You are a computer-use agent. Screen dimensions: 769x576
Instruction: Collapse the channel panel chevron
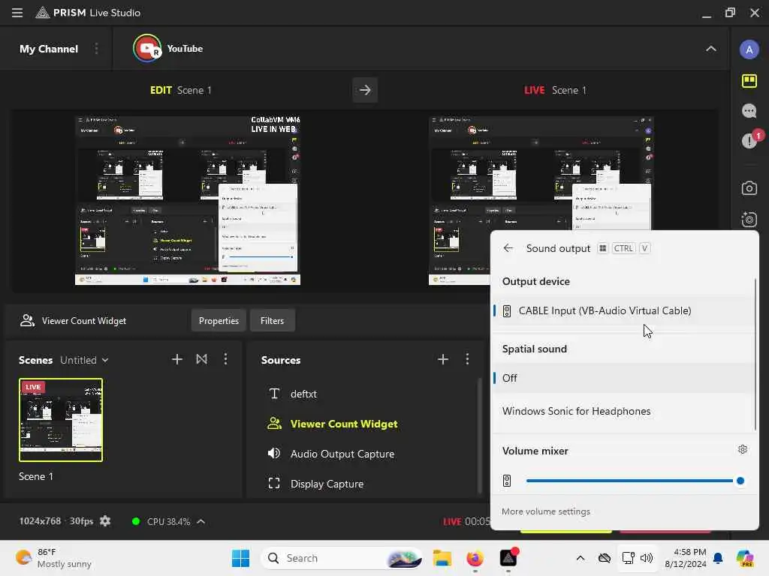point(710,49)
